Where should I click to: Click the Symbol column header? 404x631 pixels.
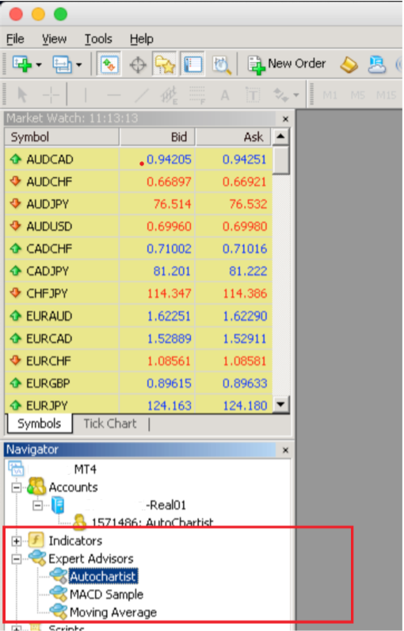62,137
